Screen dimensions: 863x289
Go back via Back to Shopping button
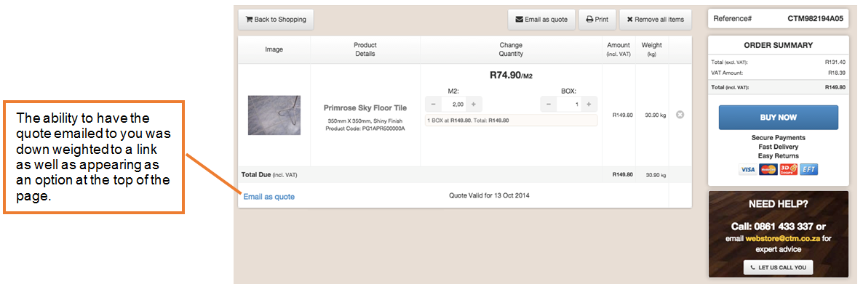(x=276, y=19)
